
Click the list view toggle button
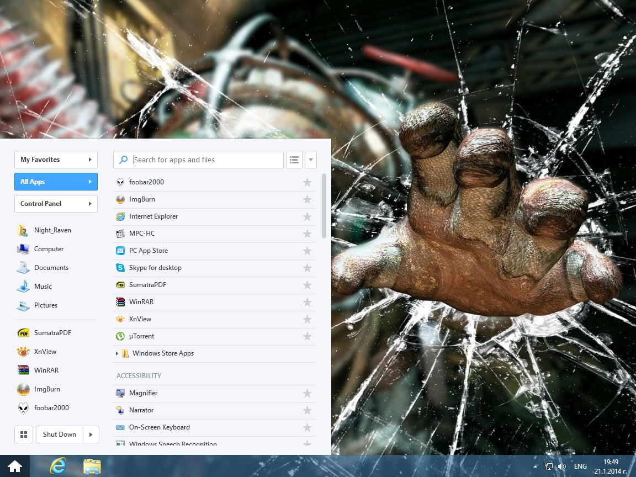pyautogui.click(x=294, y=160)
